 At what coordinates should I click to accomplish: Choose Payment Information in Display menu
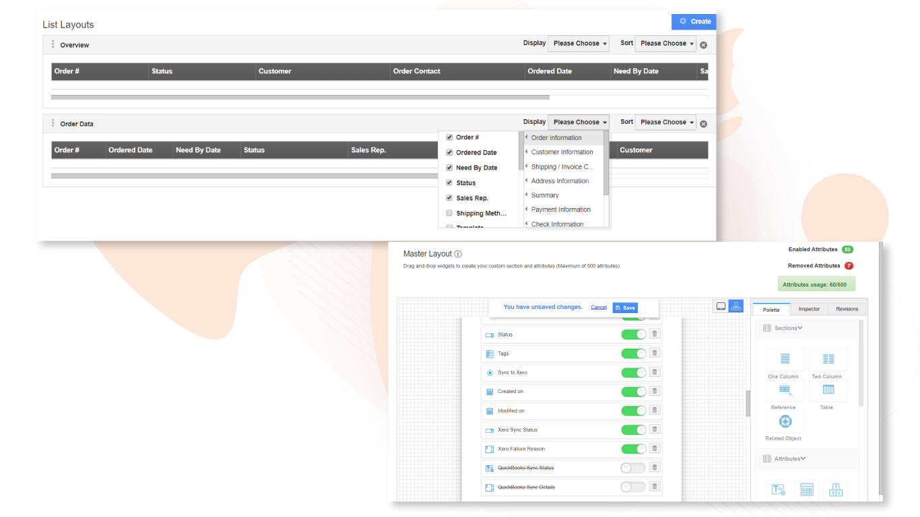564,209
